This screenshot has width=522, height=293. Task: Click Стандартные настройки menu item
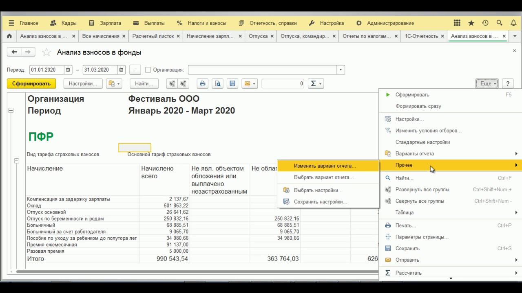click(451, 142)
